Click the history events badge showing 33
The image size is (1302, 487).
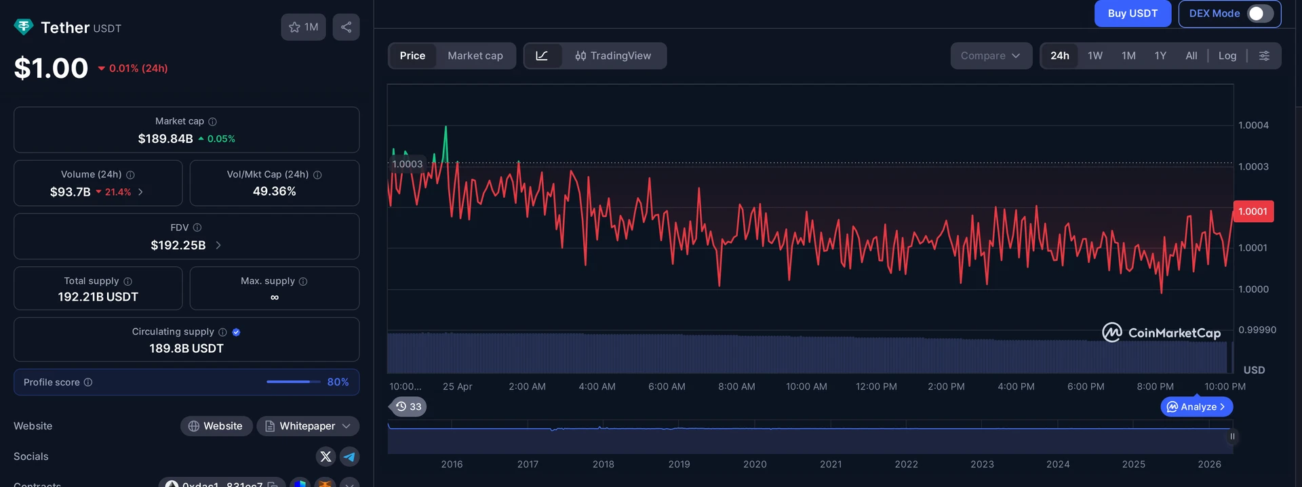(408, 406)
